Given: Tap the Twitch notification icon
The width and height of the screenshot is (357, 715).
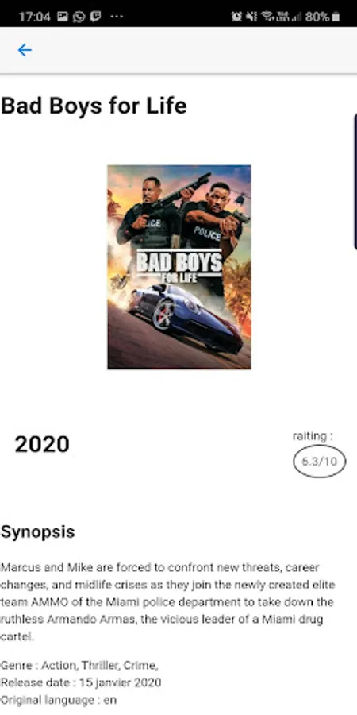Looking at the screenshot, I should coord(95,17).
